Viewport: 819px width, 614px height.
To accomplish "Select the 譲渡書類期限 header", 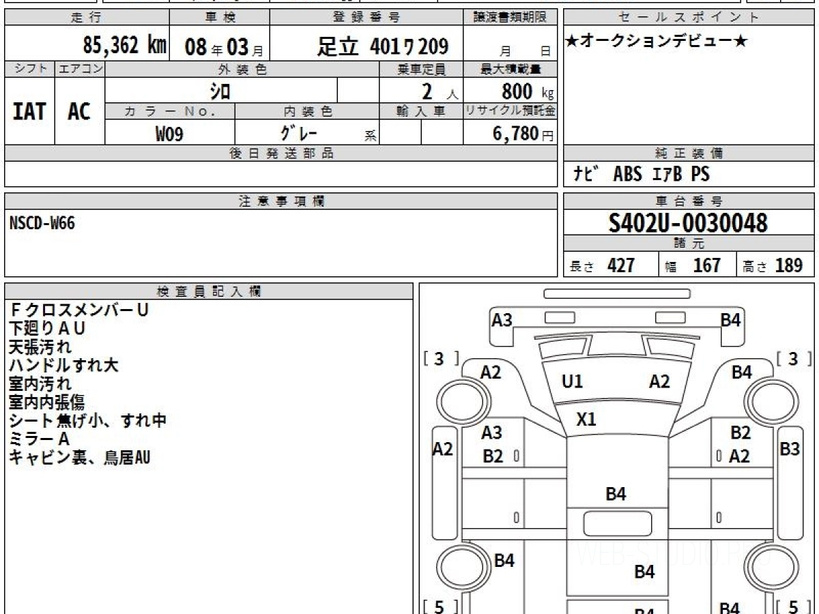I will point(510,18).
